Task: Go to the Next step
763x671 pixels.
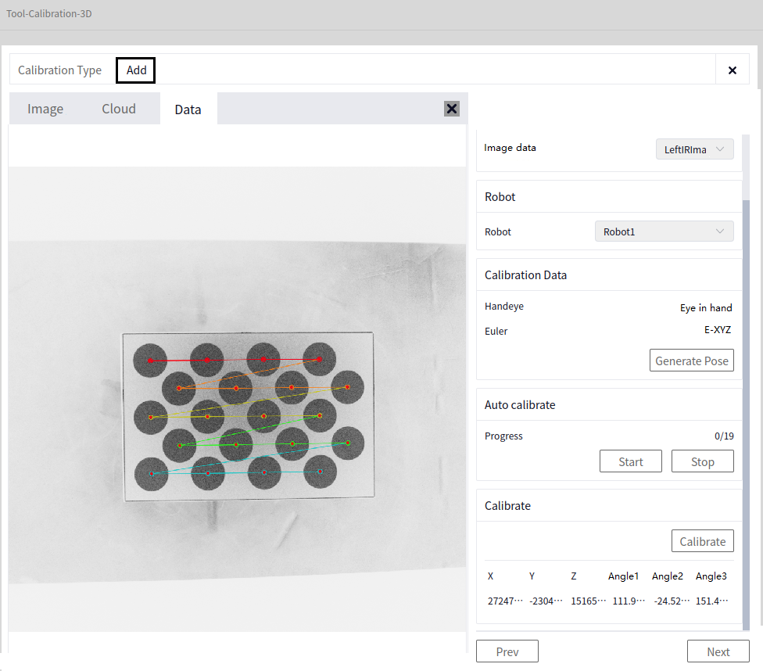Action: (x=718, y=651)
